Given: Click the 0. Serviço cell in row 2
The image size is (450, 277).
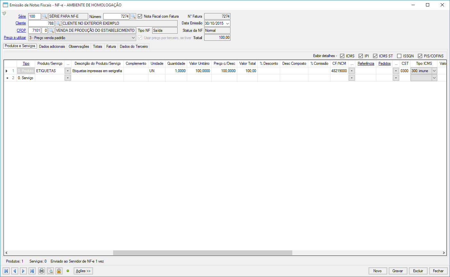Looking at the screenshot, I should [26, 78].
